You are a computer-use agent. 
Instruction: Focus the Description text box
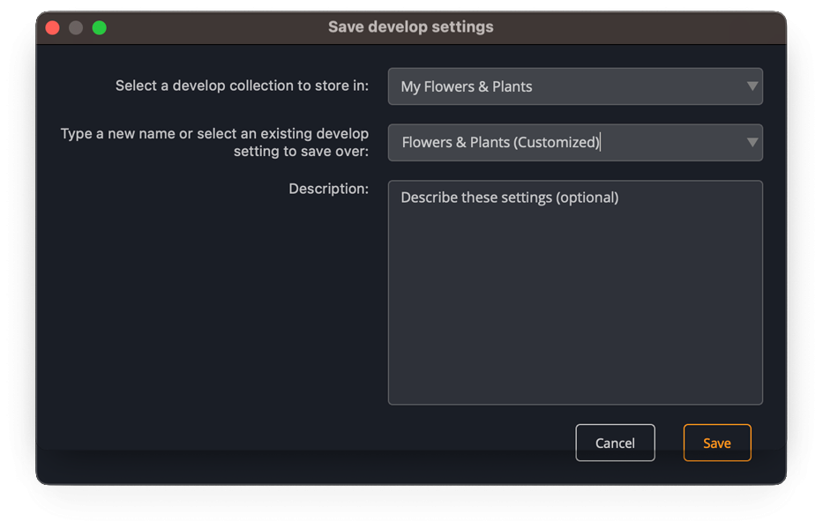point(573,291)
